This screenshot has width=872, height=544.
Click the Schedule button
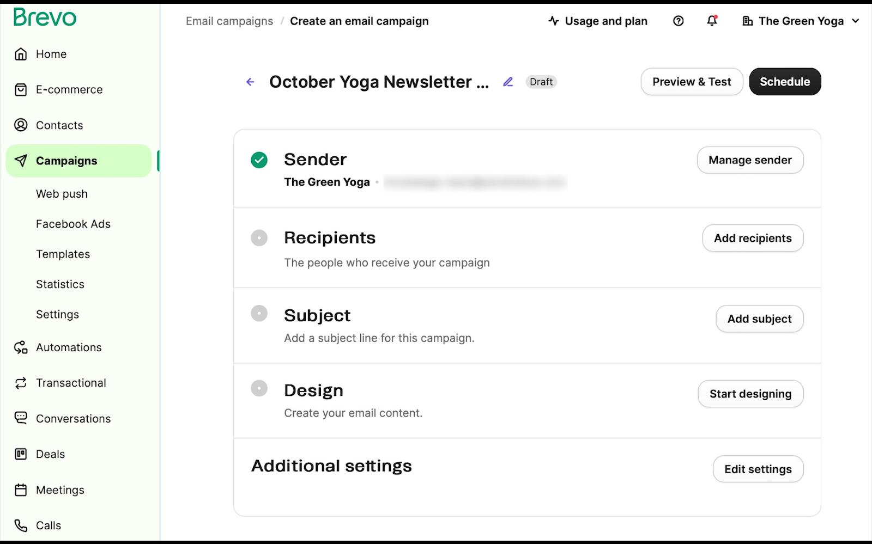(785, 82)
